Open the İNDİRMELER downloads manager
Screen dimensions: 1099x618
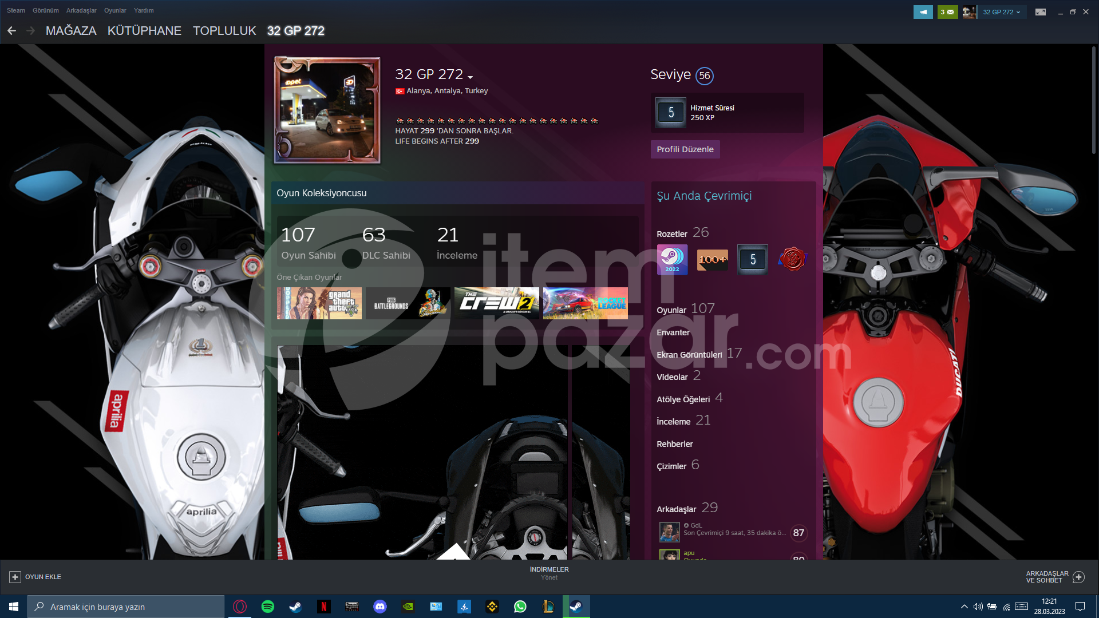click(549, 573)
